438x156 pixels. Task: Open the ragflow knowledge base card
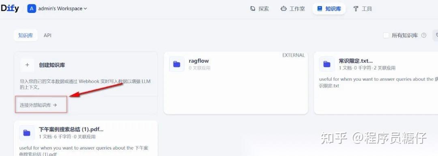(x=236, y=83)
